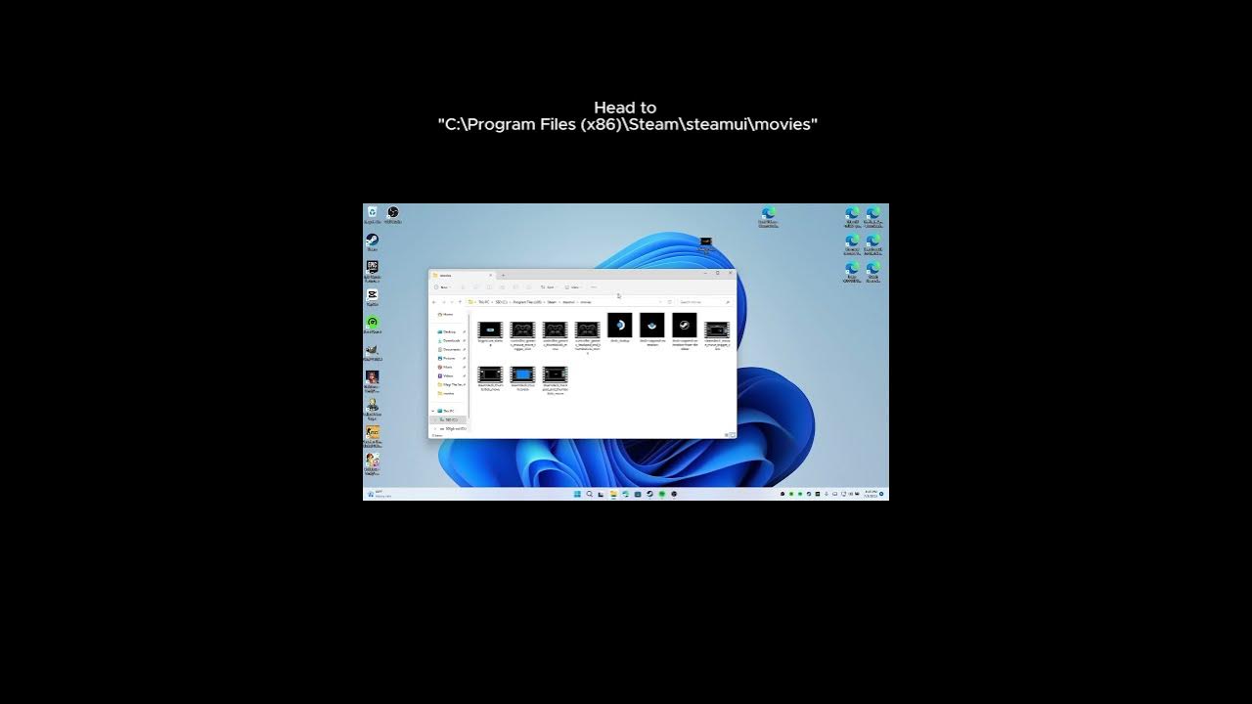Refresh the movies folder view

670,302
